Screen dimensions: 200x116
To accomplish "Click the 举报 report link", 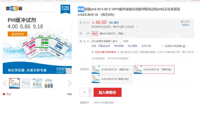I will (x=69, y=94).
